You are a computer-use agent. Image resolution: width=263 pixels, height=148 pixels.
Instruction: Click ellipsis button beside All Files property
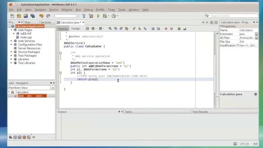(256, 38)
